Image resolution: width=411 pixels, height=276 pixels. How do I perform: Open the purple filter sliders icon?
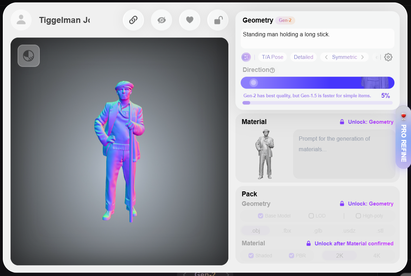pyautogui.click(x=246, y=57)
